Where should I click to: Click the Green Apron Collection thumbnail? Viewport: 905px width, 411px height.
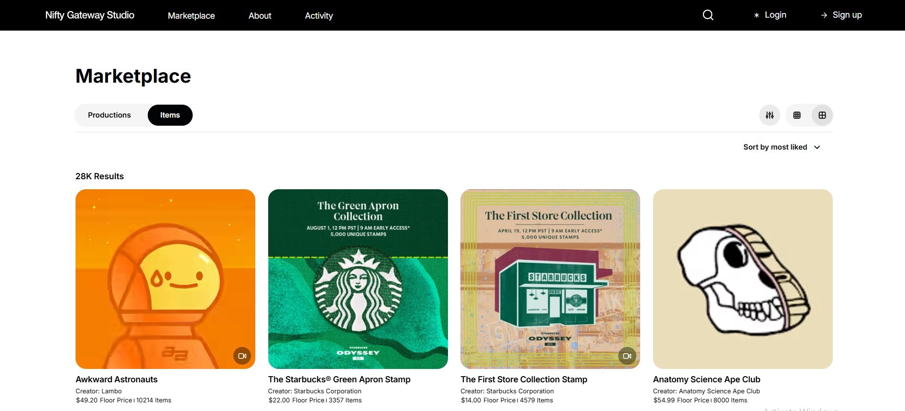pyautogui.click(x=358, y=279)
